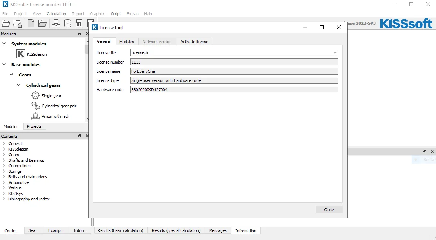Click the License number field
This screenshot has height=240, width=436.
234,62
